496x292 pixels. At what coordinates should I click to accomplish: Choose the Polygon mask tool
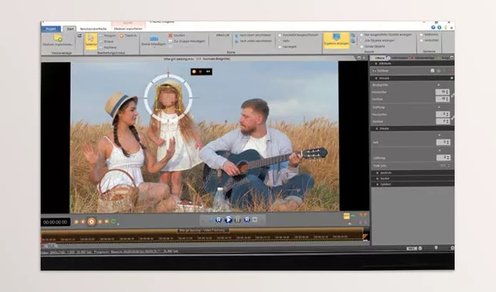click(x=108, y=36)
